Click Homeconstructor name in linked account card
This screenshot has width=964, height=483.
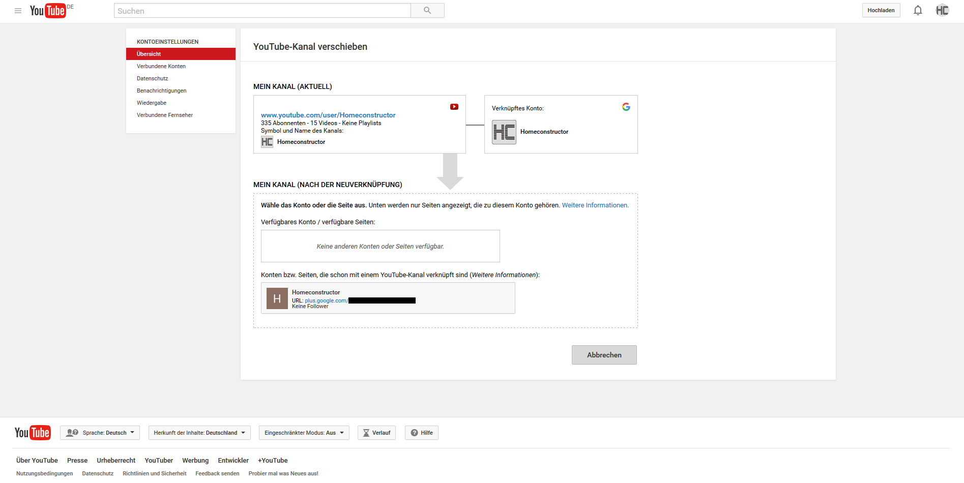(544, 132)
